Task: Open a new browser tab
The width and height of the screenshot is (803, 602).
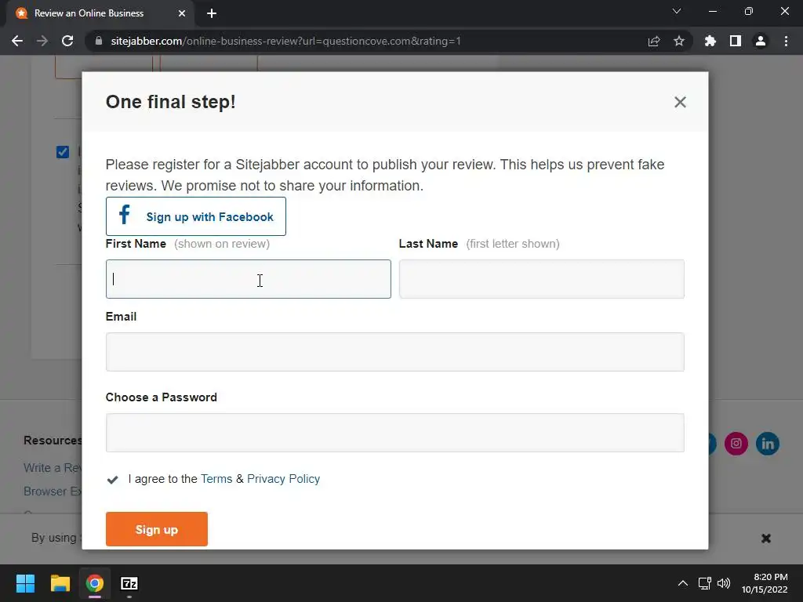Action: pyautogui.click(x=212, y=13)
